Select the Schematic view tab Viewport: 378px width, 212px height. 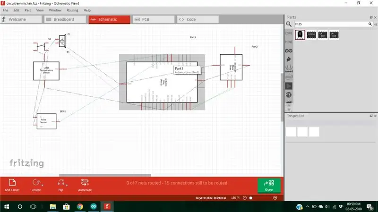pyautogui.click(x=110, y=19)
